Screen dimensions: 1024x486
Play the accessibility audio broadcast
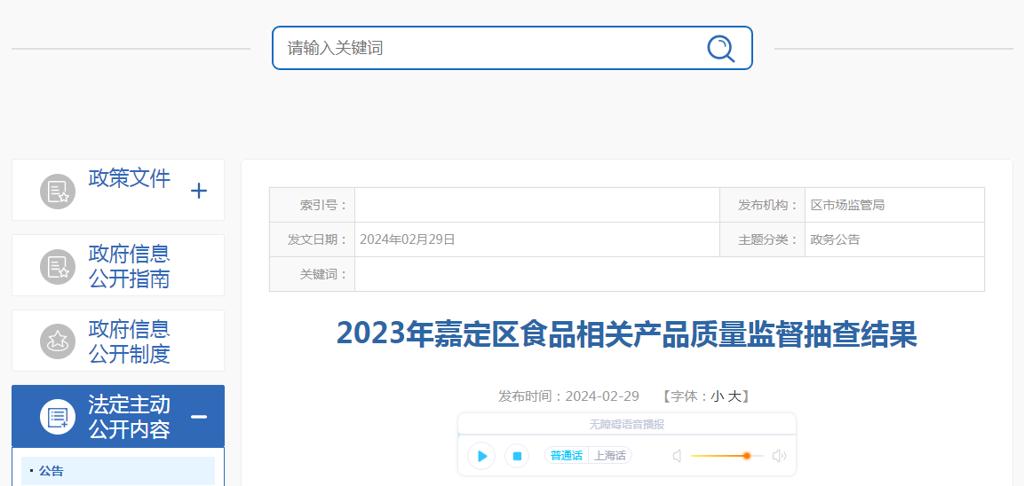(482, 455)
